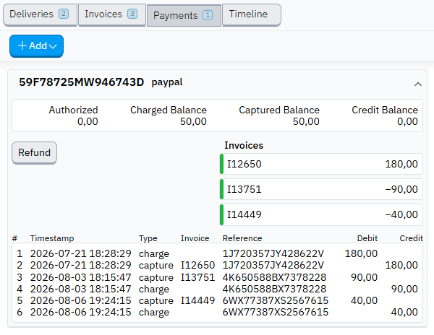The image size is (434, 335).
Task: Click the −40,00 amount beside invoice I14449
Action: coord(401,214)
